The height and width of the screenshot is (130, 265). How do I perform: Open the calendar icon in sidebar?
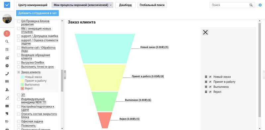click(7, 49)
